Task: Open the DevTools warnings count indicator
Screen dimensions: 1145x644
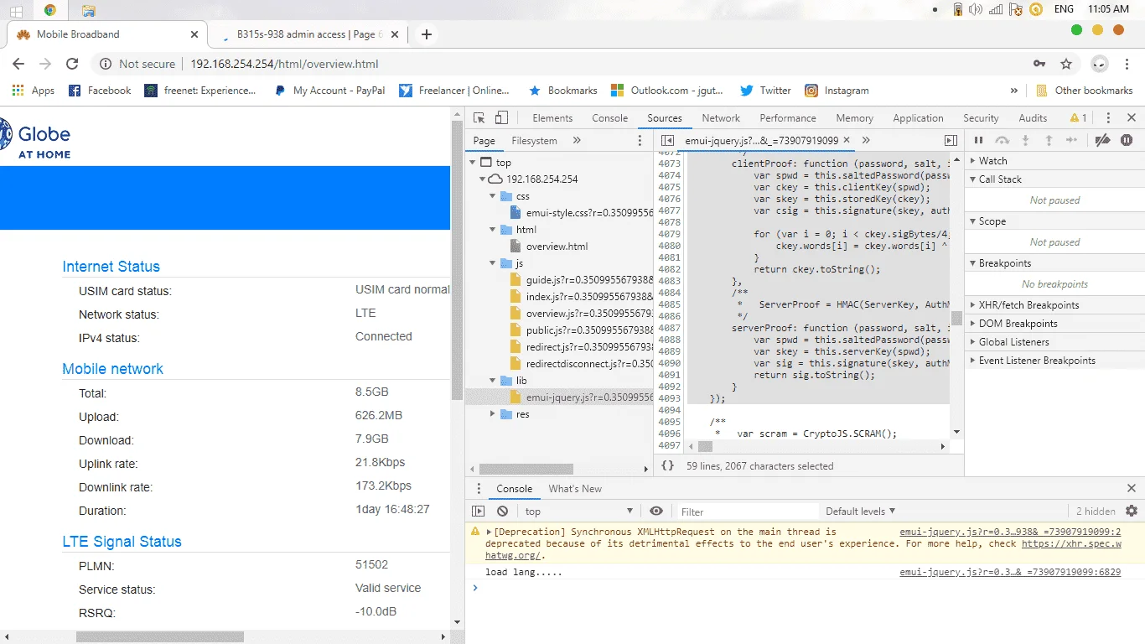Action: [x=1079, y=118]
